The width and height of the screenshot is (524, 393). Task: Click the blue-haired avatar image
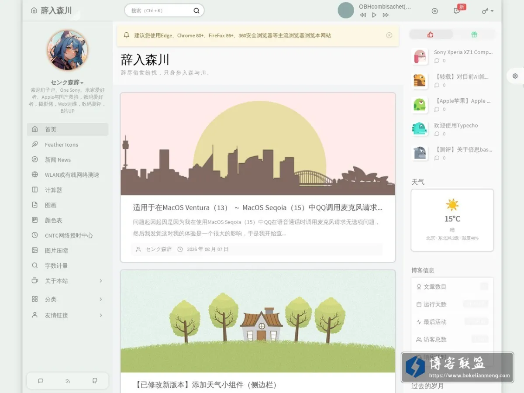(67, 50)
